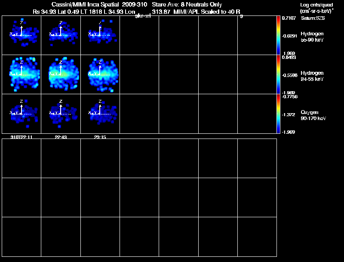Click the Oxygen 90-170 keV color scale bar
This screenshot has height=262, width=344.
(278, 114)
